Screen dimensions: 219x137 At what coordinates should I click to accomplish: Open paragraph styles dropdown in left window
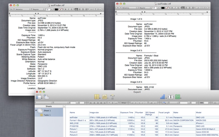[11, 9]
